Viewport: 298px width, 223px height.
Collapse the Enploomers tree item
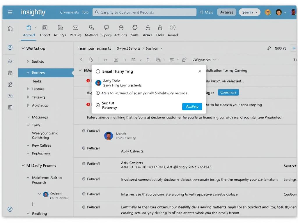click(x=28, y=153)
